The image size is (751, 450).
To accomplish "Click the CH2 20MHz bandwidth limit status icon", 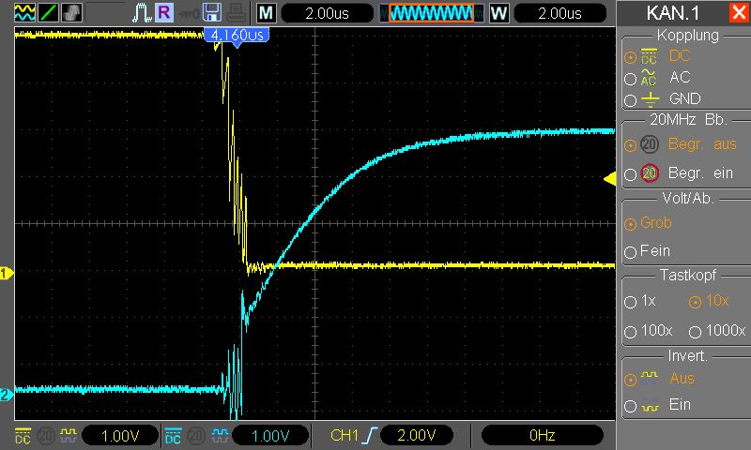I will [196, 435].
